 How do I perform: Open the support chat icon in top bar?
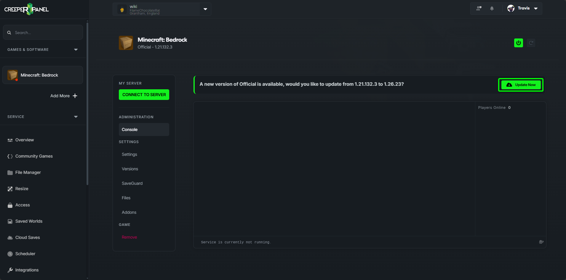click(x=479, y=8)
